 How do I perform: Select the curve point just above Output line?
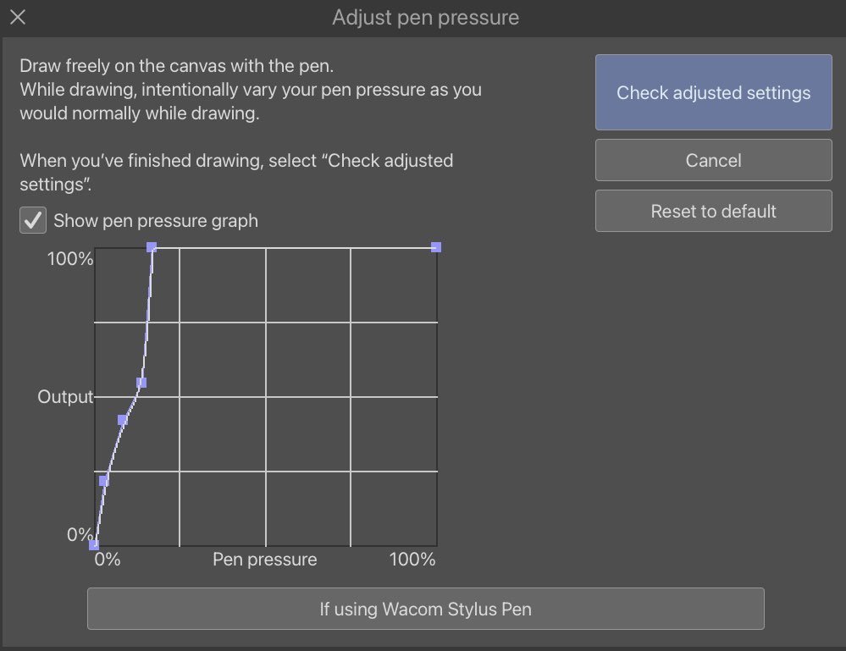(141, 383)
